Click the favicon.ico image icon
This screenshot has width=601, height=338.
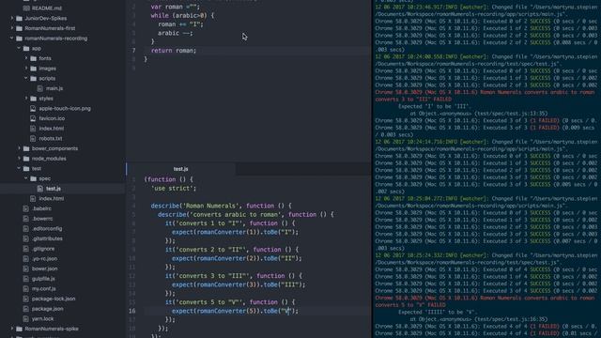33,118
